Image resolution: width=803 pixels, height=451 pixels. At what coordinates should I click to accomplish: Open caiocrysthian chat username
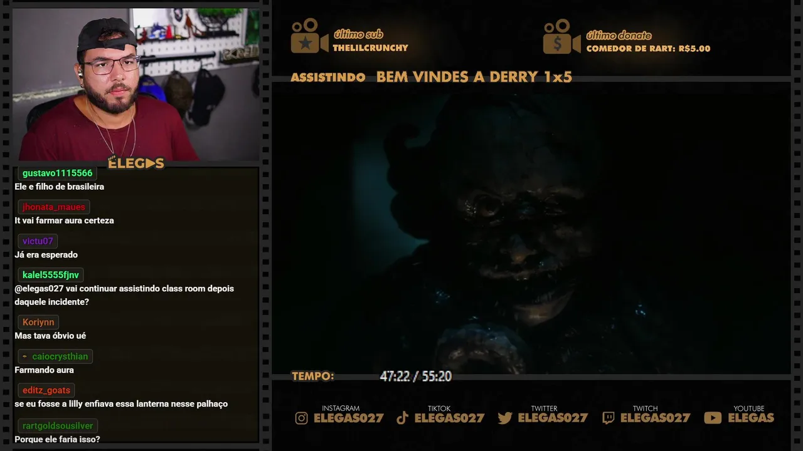click(60, 356)
